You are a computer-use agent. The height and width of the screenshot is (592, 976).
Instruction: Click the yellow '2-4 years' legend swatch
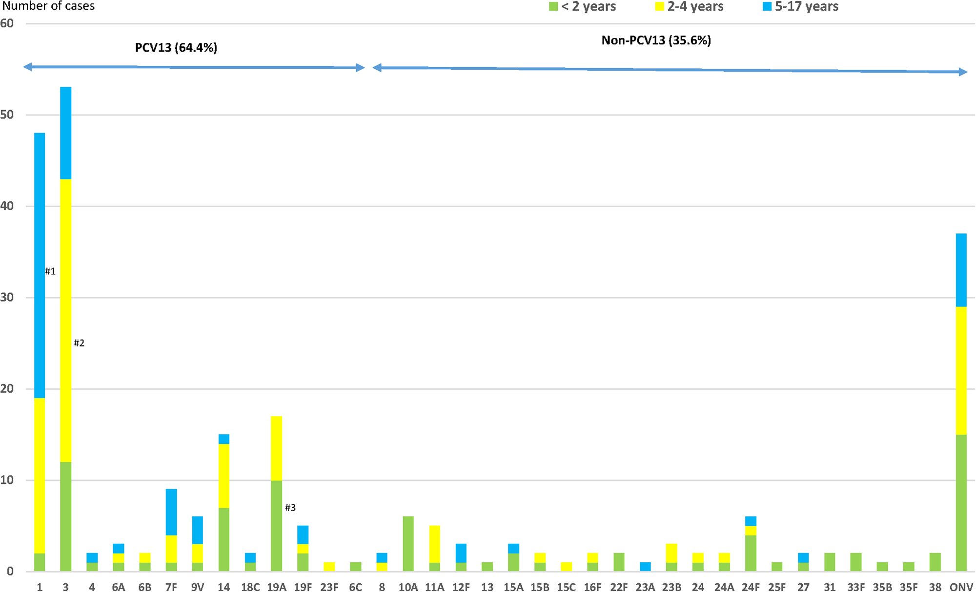[x=659, y=7]
